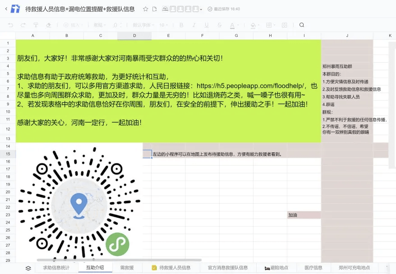The height and width of the screenshot is (274, 396).
Task: Switch to the 待救援人员信息 sheet tab
Action: click(171, 268)
